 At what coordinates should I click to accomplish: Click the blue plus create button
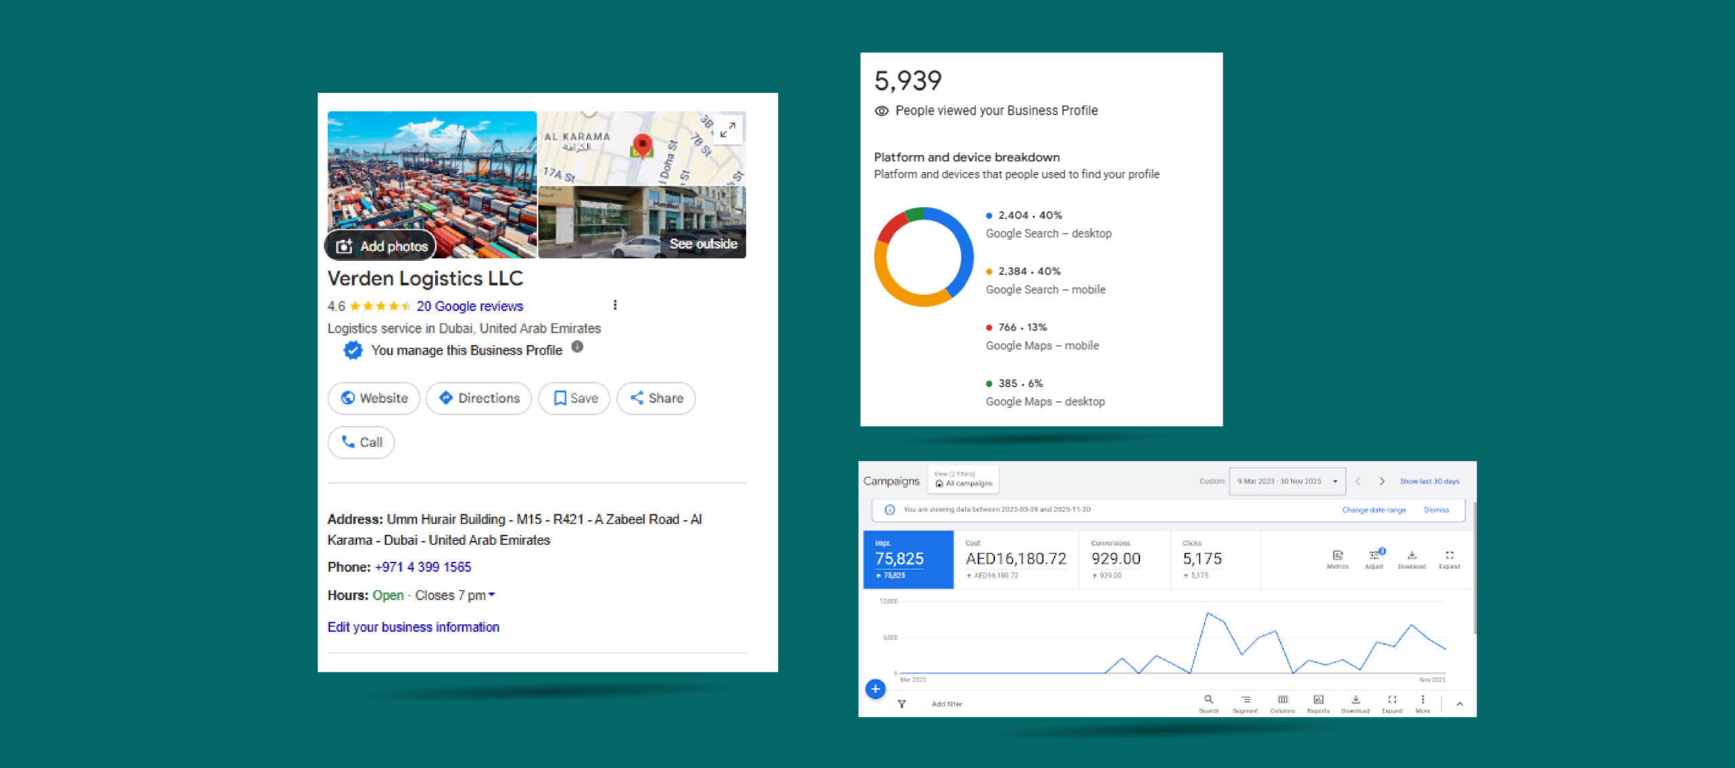875,689
